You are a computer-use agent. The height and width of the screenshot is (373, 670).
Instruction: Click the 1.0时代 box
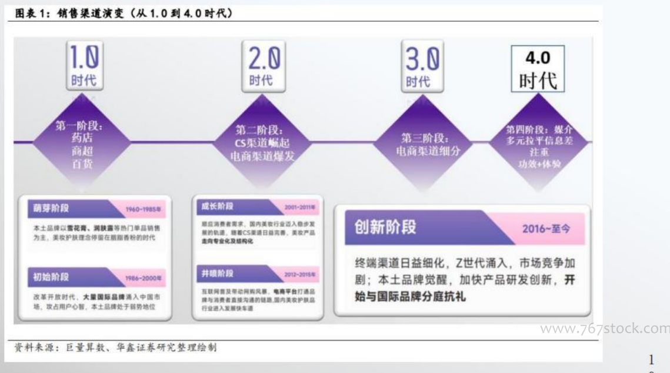[x=84, y=68]
